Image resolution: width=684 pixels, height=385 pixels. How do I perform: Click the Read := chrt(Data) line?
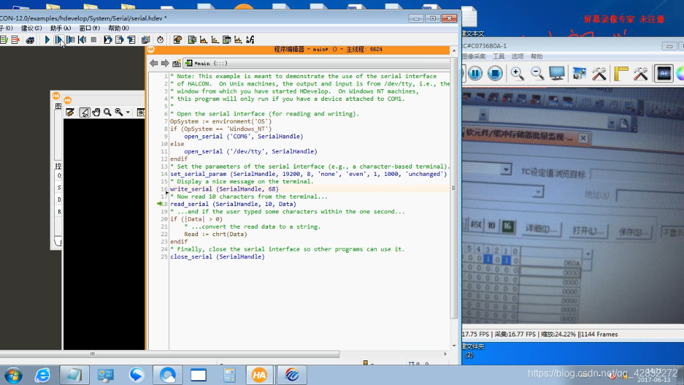[216, 234]
